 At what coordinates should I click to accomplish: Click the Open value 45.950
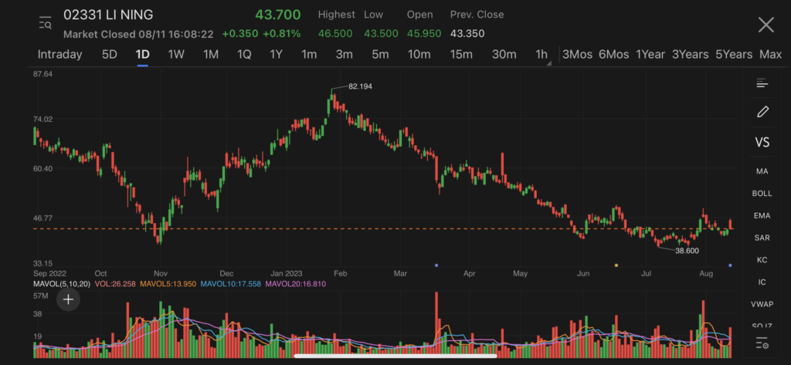(x=424, y=34)
